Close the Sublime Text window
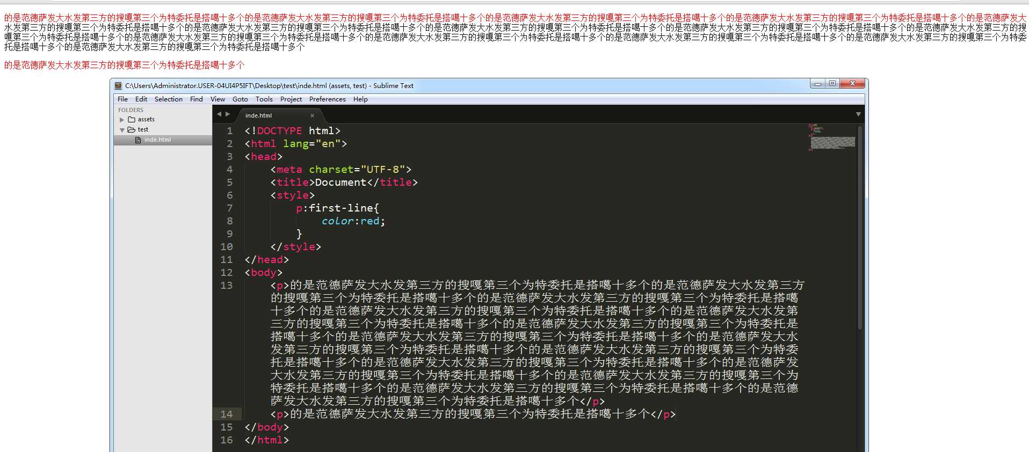 point(852,83)
